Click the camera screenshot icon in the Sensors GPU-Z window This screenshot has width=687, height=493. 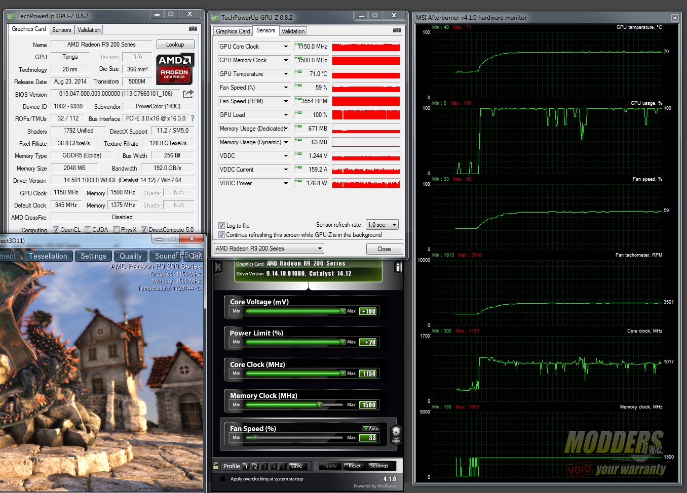(397, 30)
